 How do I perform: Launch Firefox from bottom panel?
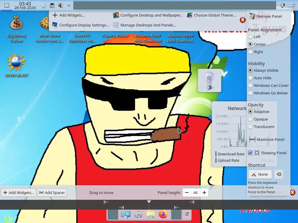[163, 215]
